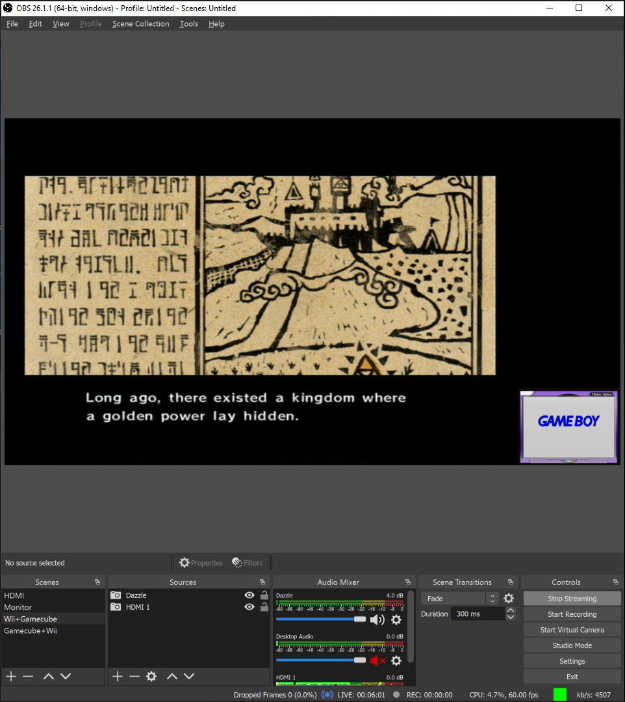Open the File menu

tap(12, 24)
